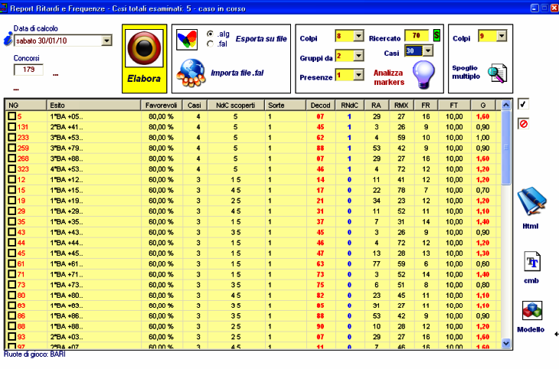Check the box for row NG 93
The width and height of the screenshot is (559, 369).
pos(12,337)
